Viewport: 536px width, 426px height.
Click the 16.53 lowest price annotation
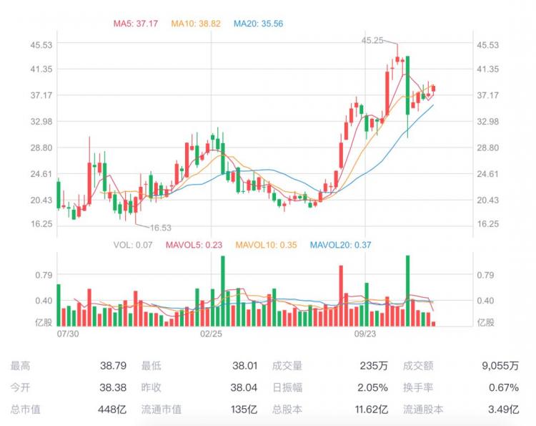coord(160,228)
